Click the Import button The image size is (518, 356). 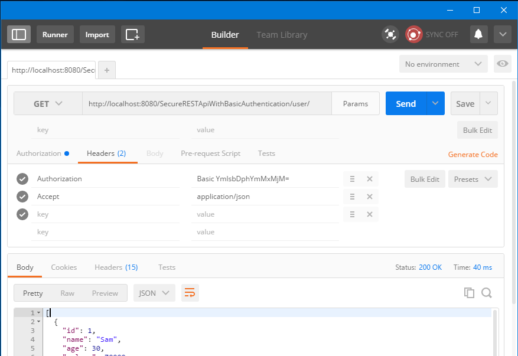[97, 34]
